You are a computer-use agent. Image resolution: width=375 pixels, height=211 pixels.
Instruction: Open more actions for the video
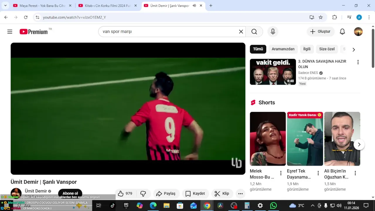(x=240, y=193)
